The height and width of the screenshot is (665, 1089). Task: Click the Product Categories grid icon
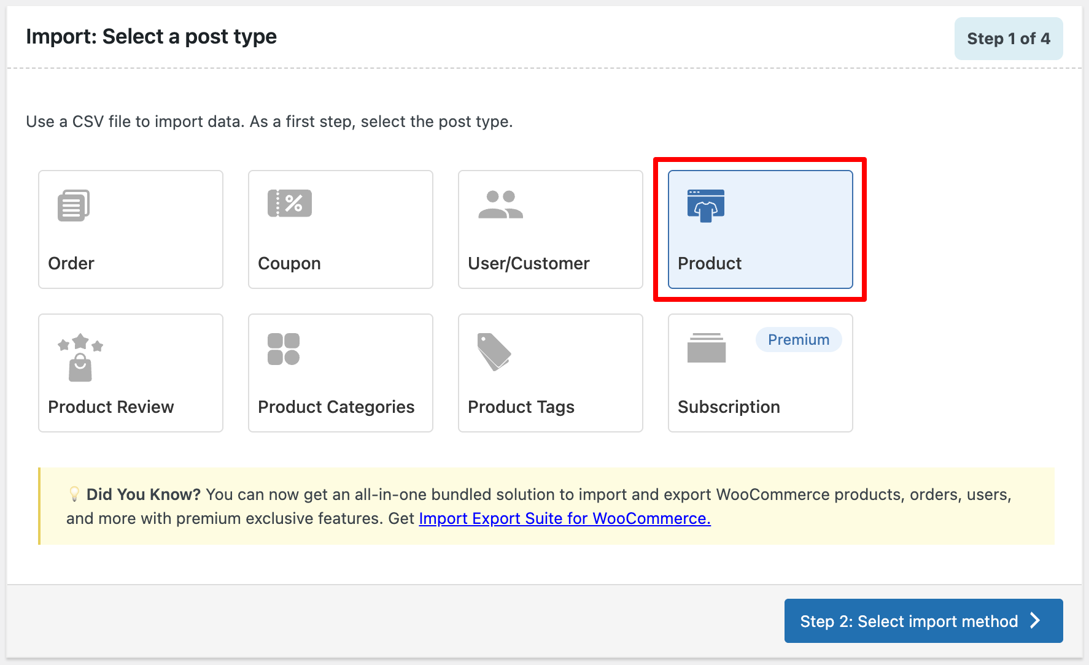pyautogui.click(x=284, y=350)
